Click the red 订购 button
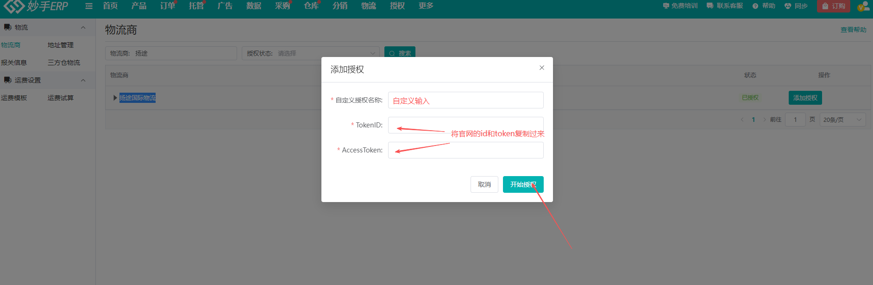Screen dimensions: 873x285 coord(834,6)
